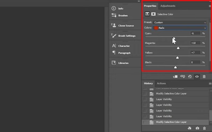
Task: Click the Black slider handle
Action: (175, 67)
